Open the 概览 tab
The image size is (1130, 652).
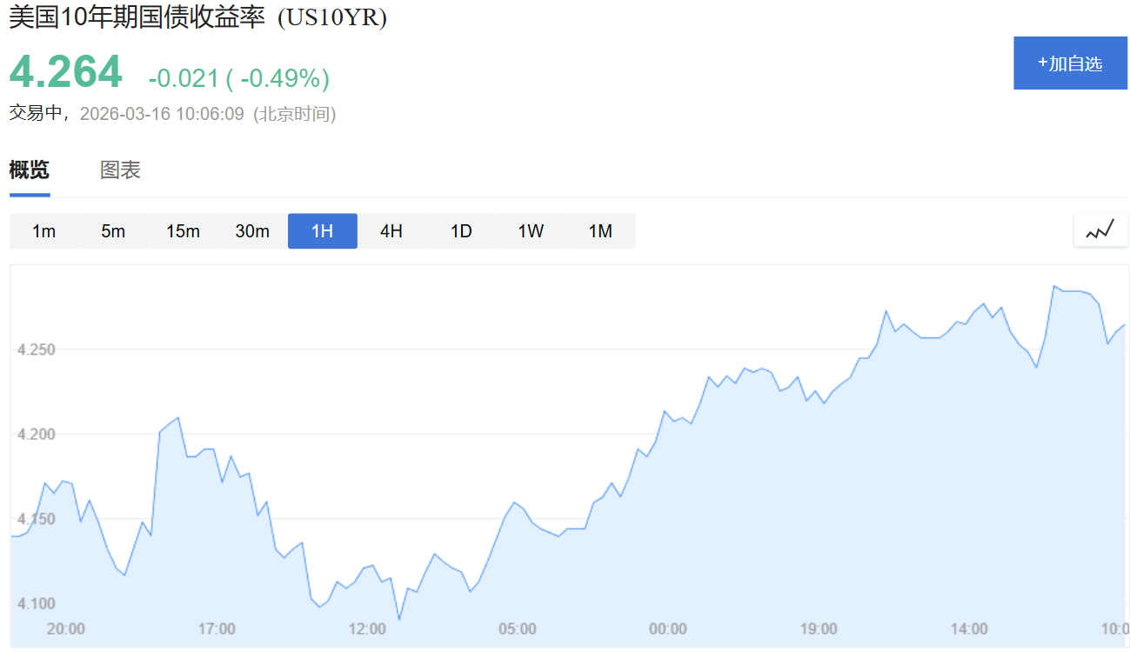(30, 170)
